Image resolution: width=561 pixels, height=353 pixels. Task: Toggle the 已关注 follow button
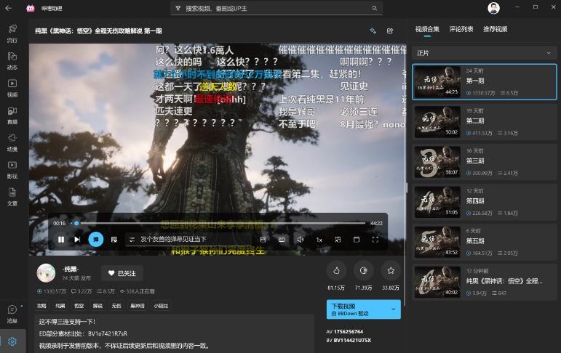click(x=122, y=273)
